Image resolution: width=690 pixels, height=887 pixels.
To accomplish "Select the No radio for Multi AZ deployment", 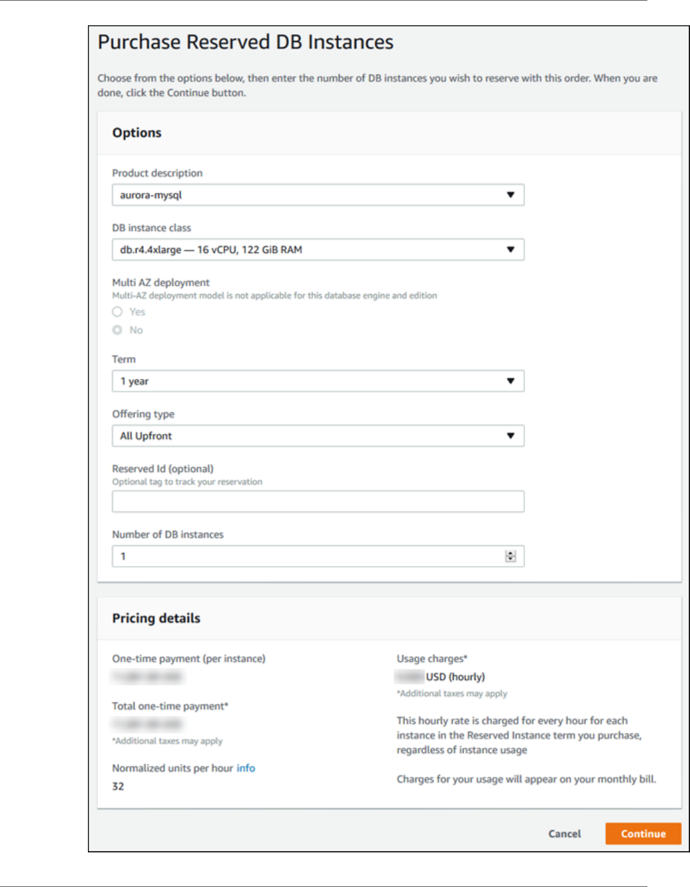I will [x=117, y=330].
